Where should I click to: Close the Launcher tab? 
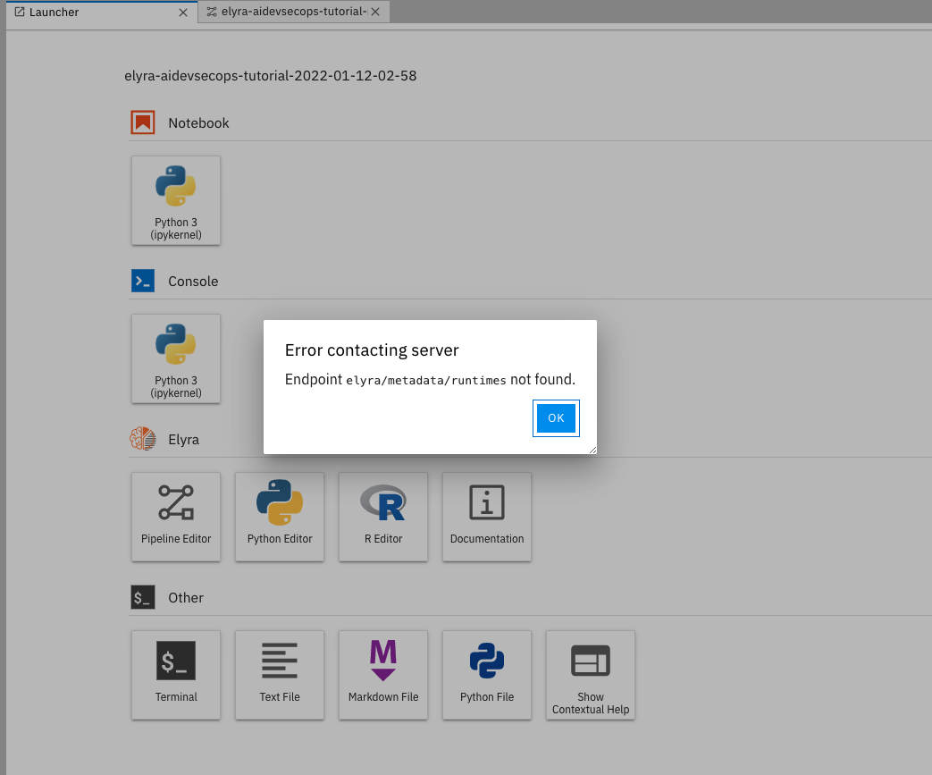[183, 13]
